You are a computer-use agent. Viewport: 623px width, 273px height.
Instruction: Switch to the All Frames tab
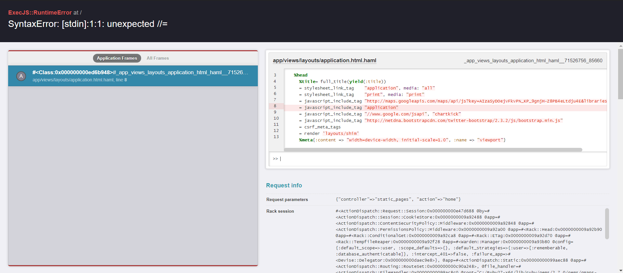click(x=158, y=58)
